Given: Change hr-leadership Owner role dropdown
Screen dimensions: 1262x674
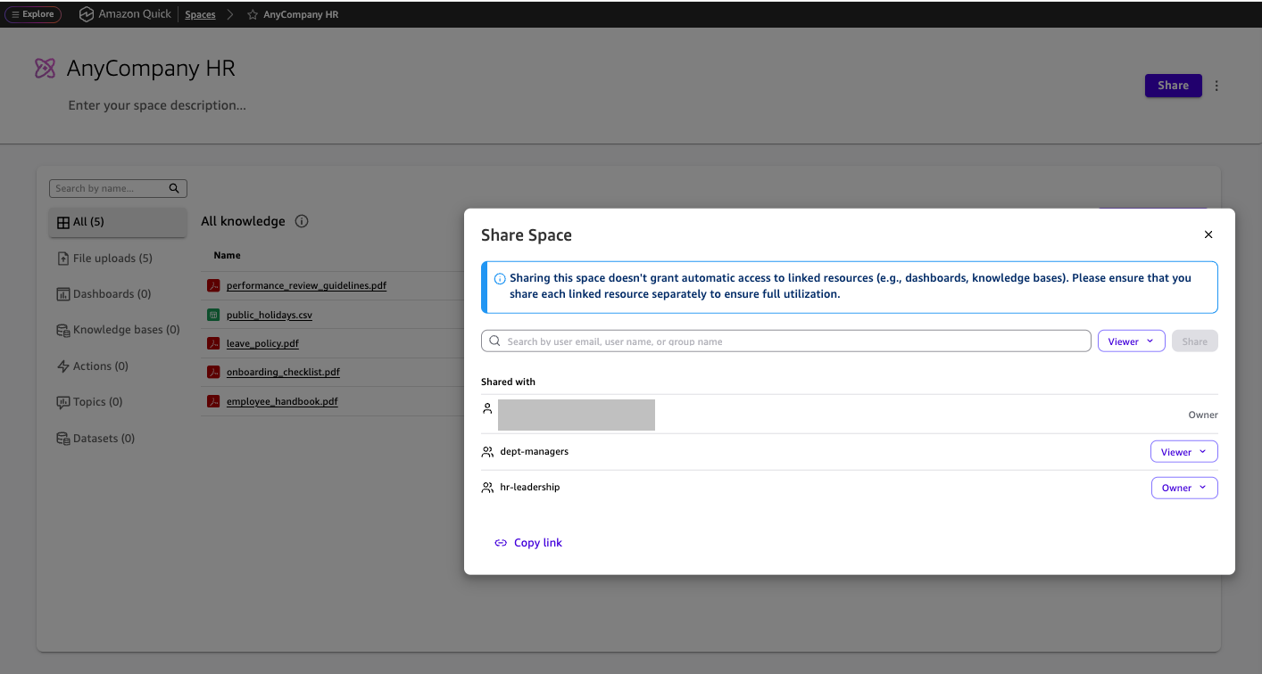Looking at the screenshot, I should coord(1183,488).
